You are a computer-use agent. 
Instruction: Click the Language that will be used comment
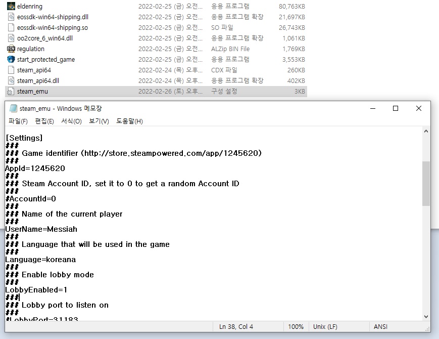tap(87, 244)
